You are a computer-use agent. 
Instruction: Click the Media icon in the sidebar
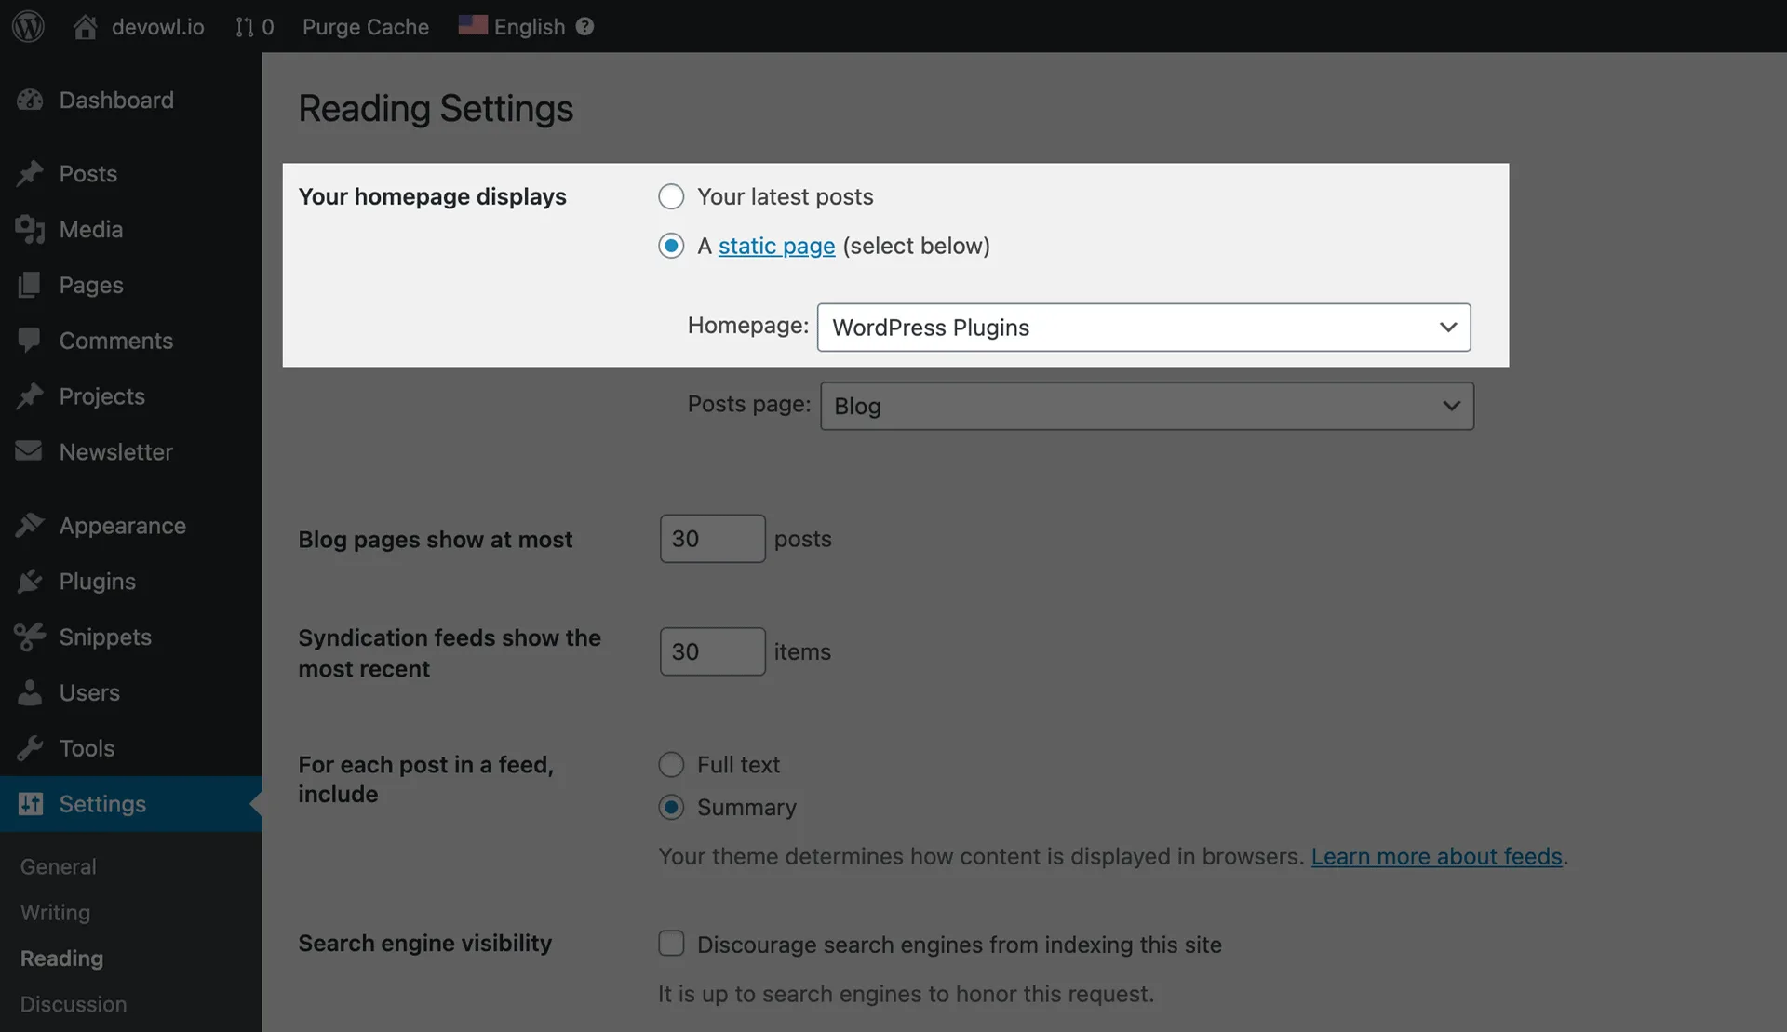tap(30, 229)
